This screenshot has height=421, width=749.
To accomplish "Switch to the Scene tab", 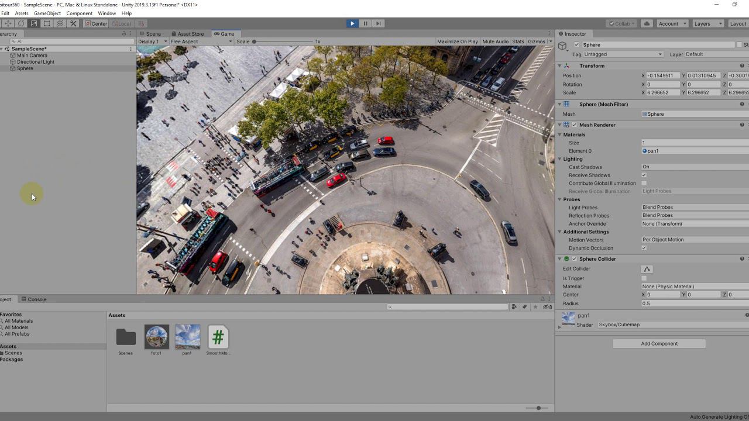I will 153,34.
